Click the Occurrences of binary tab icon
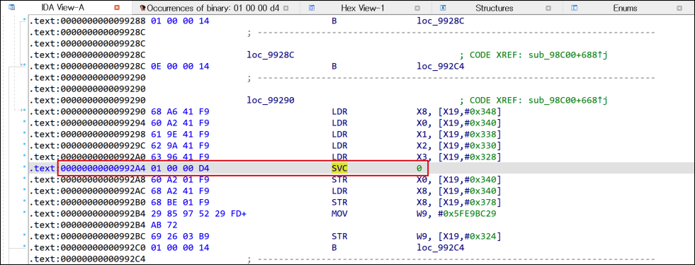This screenshot has width=695, height=265. point(142,8)
